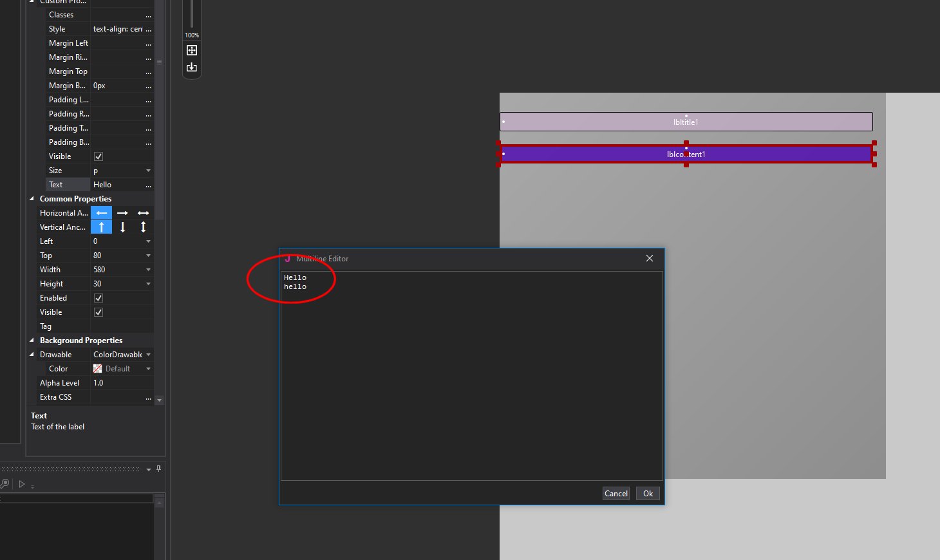Open the Width value dropdown

click(147, 269)
